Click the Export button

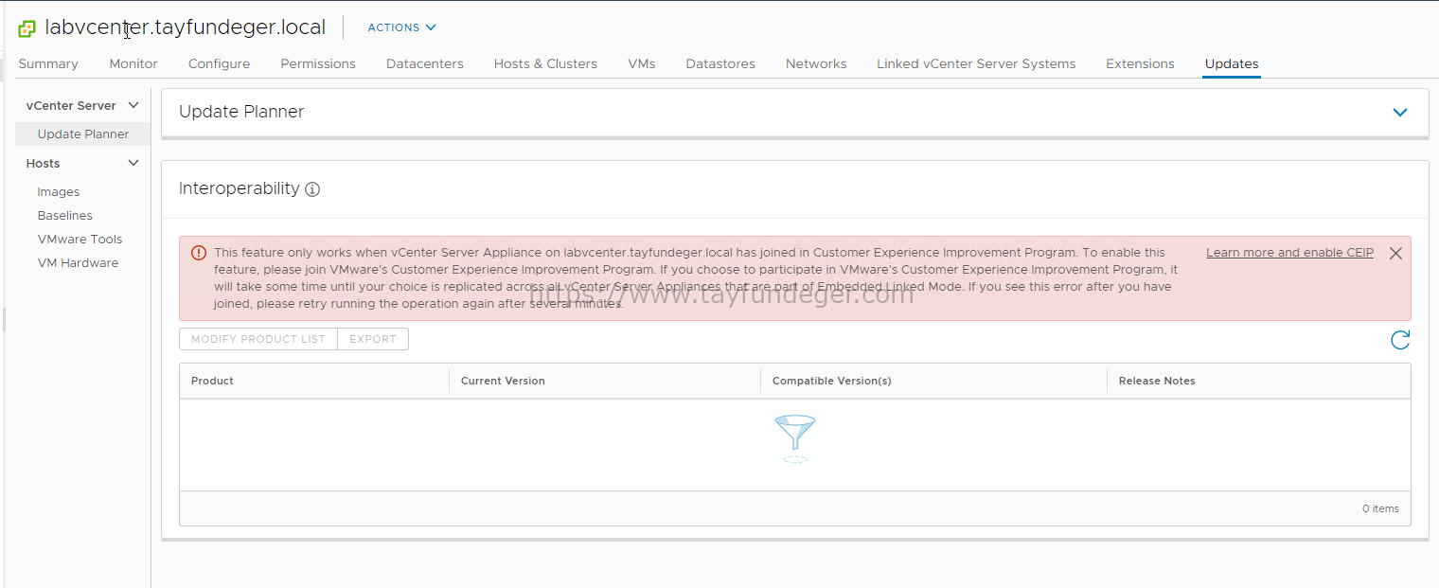coord(373,339)
